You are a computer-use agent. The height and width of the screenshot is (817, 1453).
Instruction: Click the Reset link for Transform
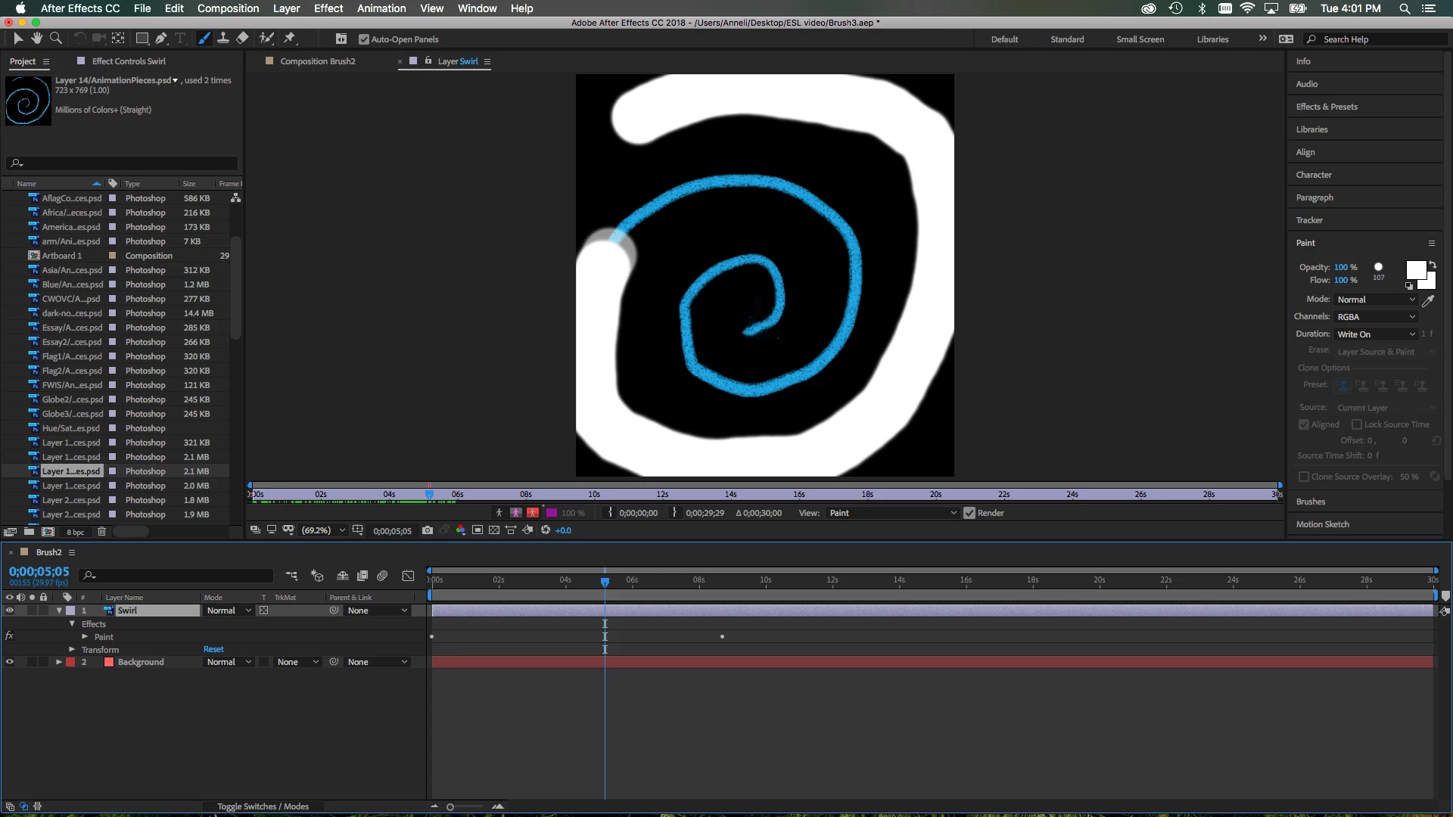pyautogui.click(x=213, y=650)
